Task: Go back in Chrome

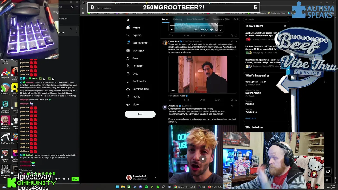Action: (83, 8)
